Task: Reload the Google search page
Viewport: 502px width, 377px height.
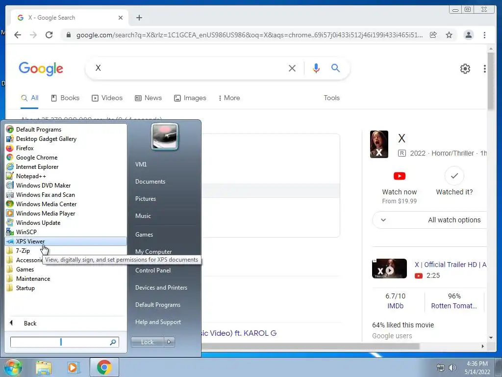Action: (x=49, y=35)
